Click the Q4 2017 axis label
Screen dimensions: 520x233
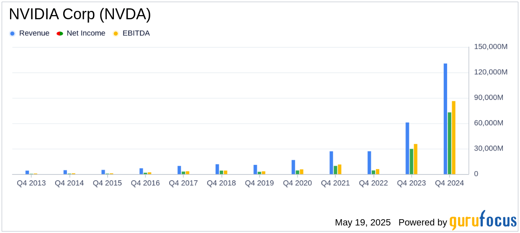point(183,183)
